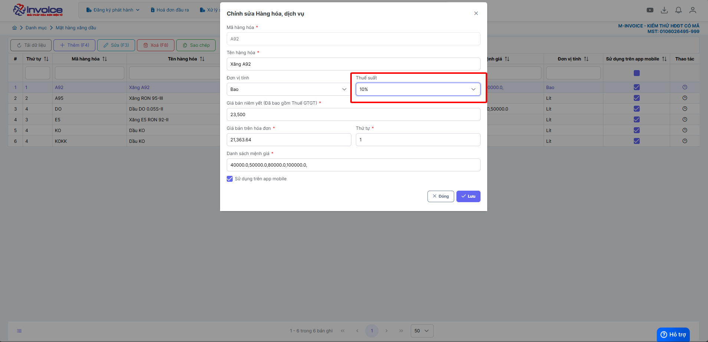Toggle the mobile app filter checkbox in header
Screen dimensions: 708x342
[x=637, y=73]
